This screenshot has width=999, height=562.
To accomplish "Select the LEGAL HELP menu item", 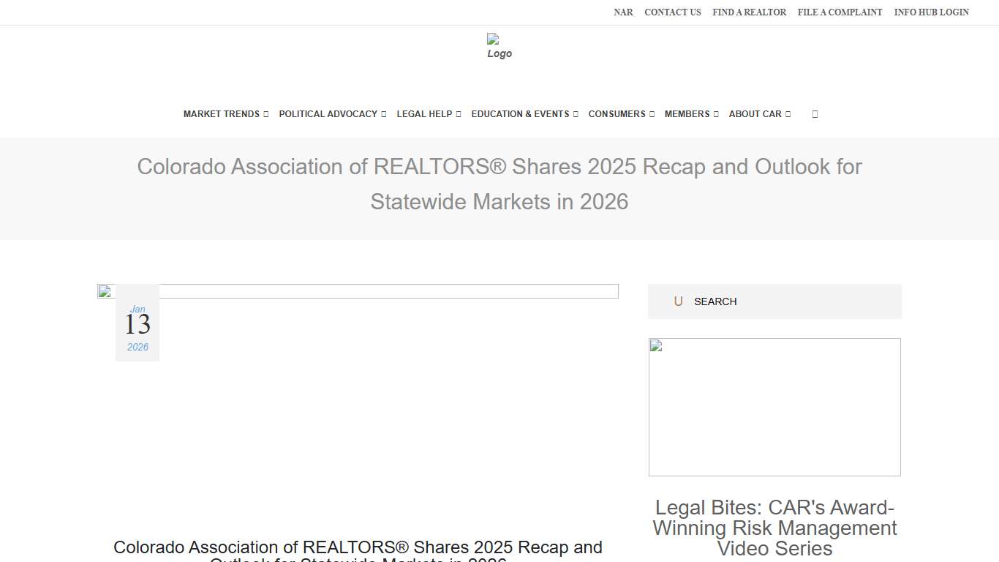I will 424,113.
